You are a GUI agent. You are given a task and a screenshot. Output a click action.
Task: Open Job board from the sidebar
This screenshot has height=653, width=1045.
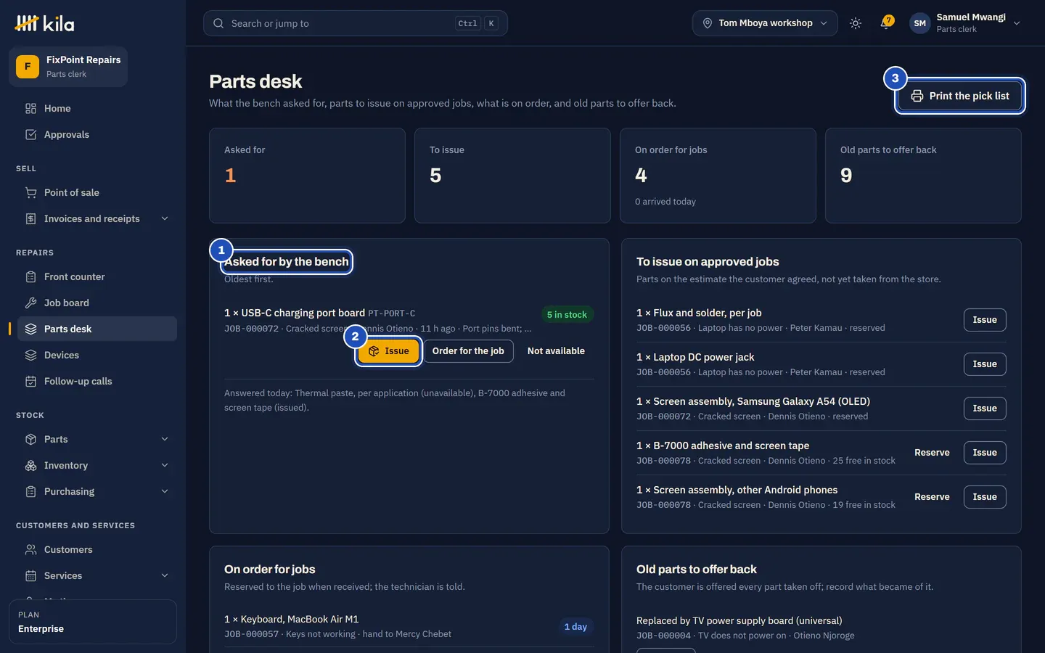click(x=97, y=303)
